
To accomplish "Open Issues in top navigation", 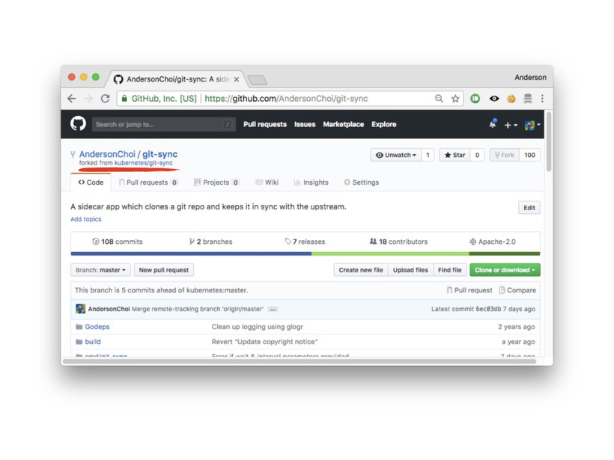I will pyautogui.click(x=305, y=124).
